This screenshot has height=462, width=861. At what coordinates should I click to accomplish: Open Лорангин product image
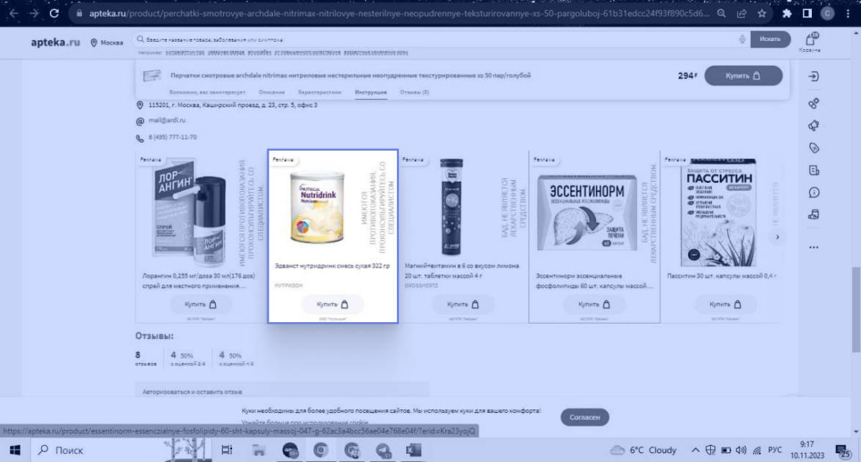(x=190, y=212)
